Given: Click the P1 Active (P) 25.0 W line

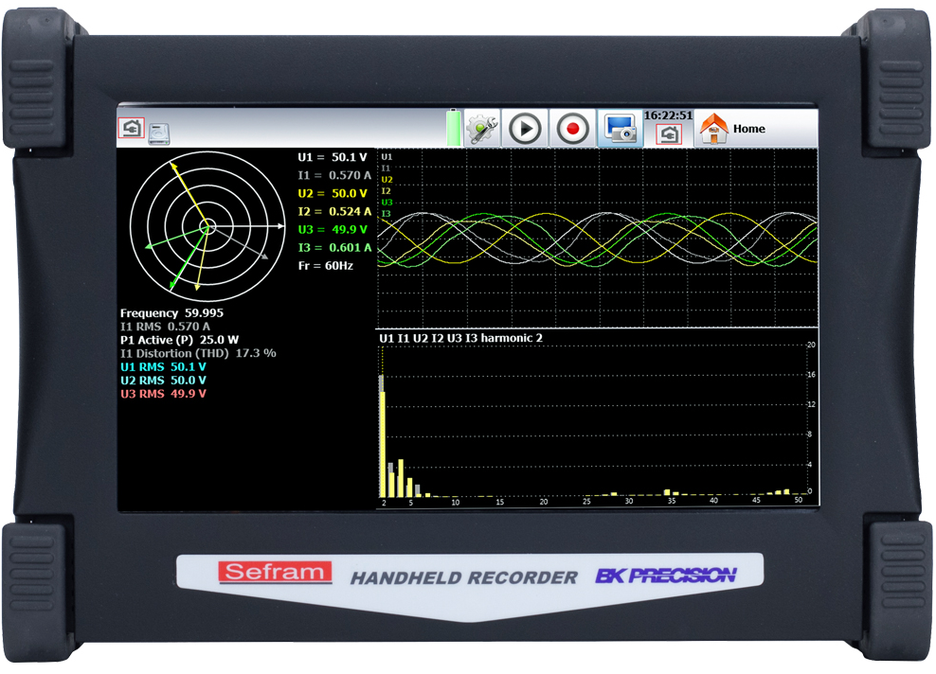Looking at the screenshot, I should (179, 340).
